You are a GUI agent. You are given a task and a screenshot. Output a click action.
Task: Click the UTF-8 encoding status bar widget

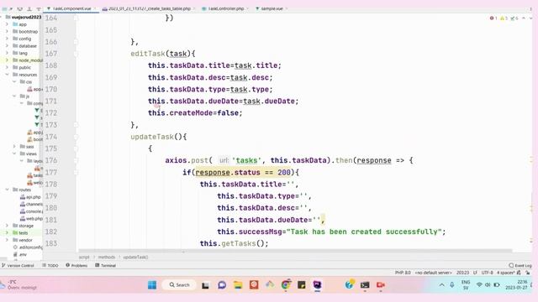(x=488, y=273)
